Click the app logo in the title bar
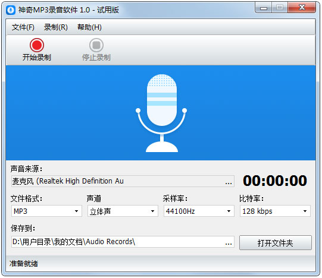Screen dimensions: 322x278 tap(11, 10)
